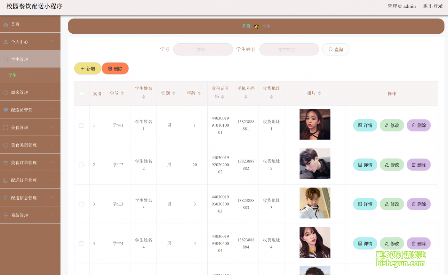Click the copy icon next to 配送订单管理
The height and width of the screenshot is (275, 448).
coord(5,180)
